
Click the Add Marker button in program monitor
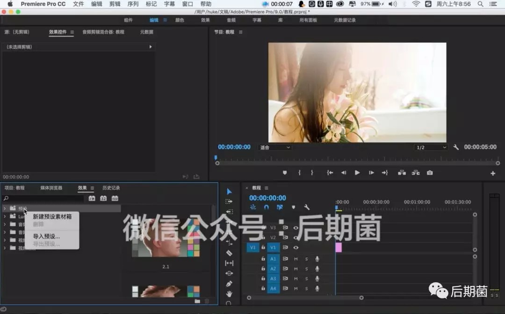click(x=285, y=173)
